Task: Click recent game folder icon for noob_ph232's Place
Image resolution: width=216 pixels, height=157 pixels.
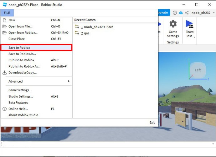Action: pos(77,27)
